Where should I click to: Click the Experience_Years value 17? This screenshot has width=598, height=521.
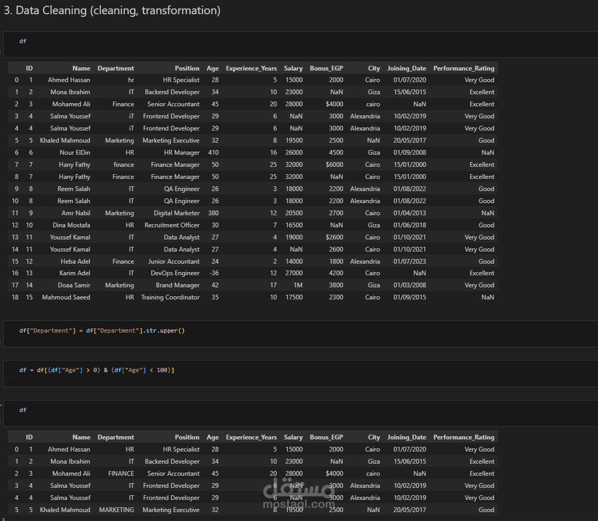pyautogui.click(x=273, y=285)
